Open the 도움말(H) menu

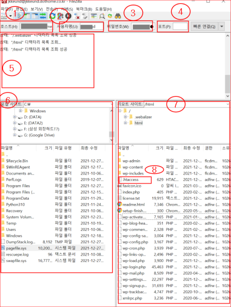103,9
